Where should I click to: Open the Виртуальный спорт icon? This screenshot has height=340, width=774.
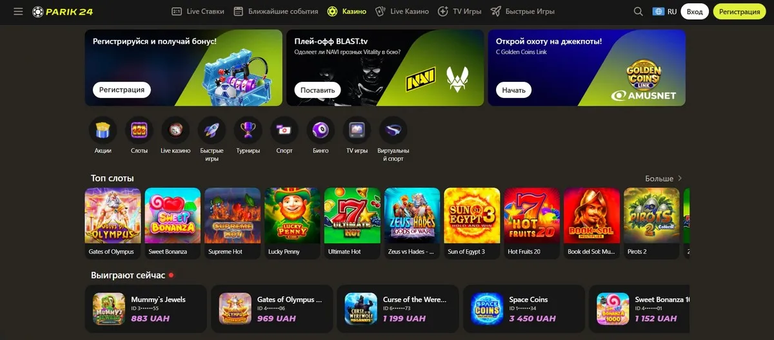[393, 130]
